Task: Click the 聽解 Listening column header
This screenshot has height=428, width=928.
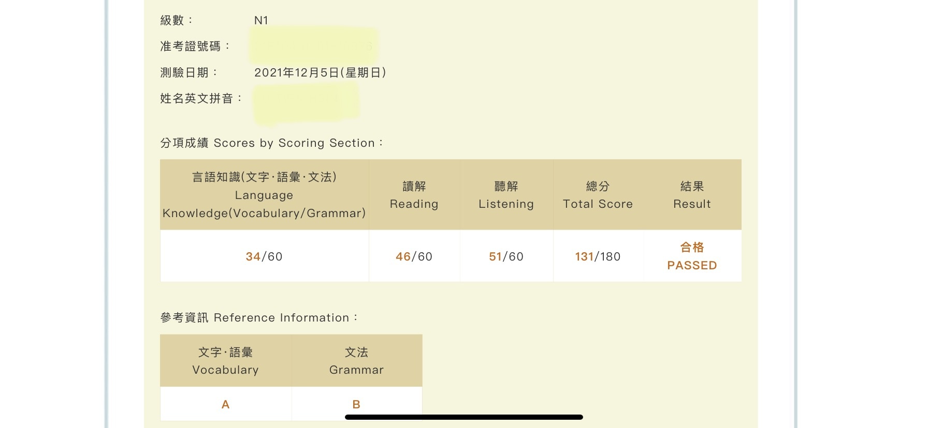Action: 506,195
